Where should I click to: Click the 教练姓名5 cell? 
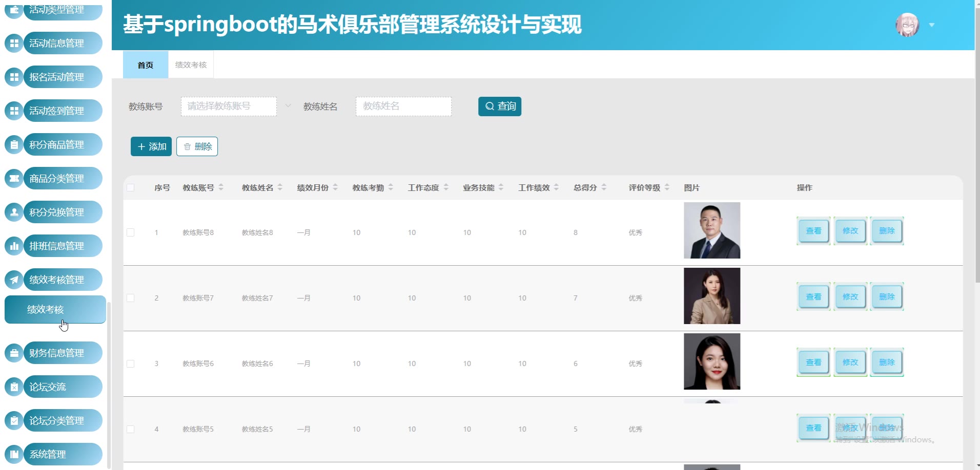click(257, 429)
